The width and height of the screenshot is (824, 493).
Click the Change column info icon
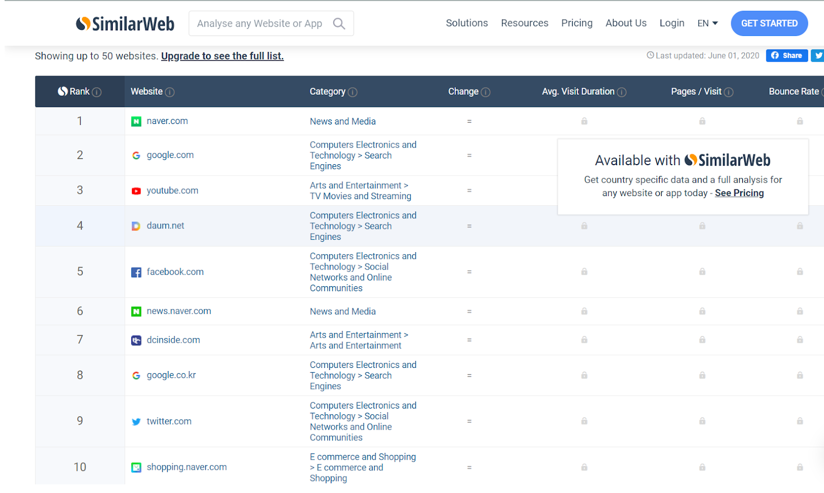coord(486,92)
